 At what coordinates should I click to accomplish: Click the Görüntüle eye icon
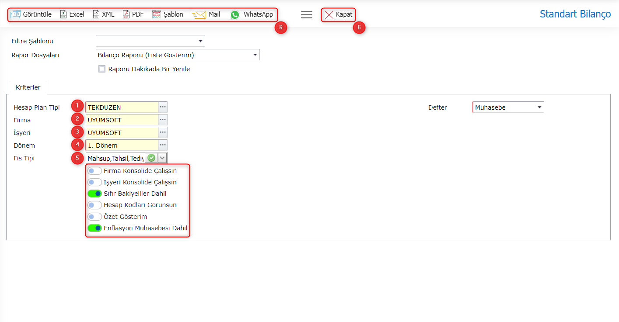point(16,14)
